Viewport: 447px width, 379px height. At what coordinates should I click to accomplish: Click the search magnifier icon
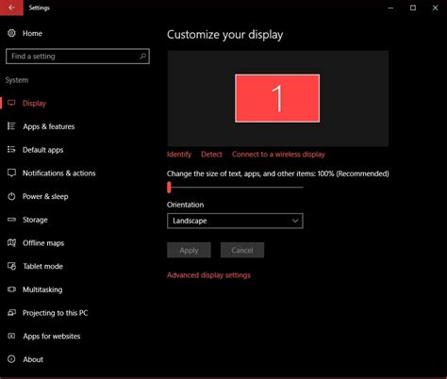[142, 57]
